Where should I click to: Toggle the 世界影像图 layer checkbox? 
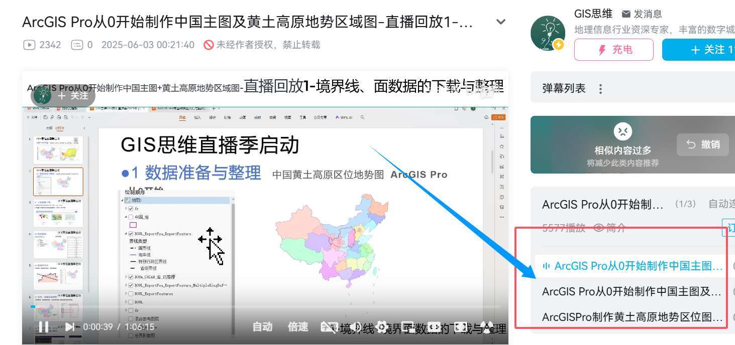131,335
